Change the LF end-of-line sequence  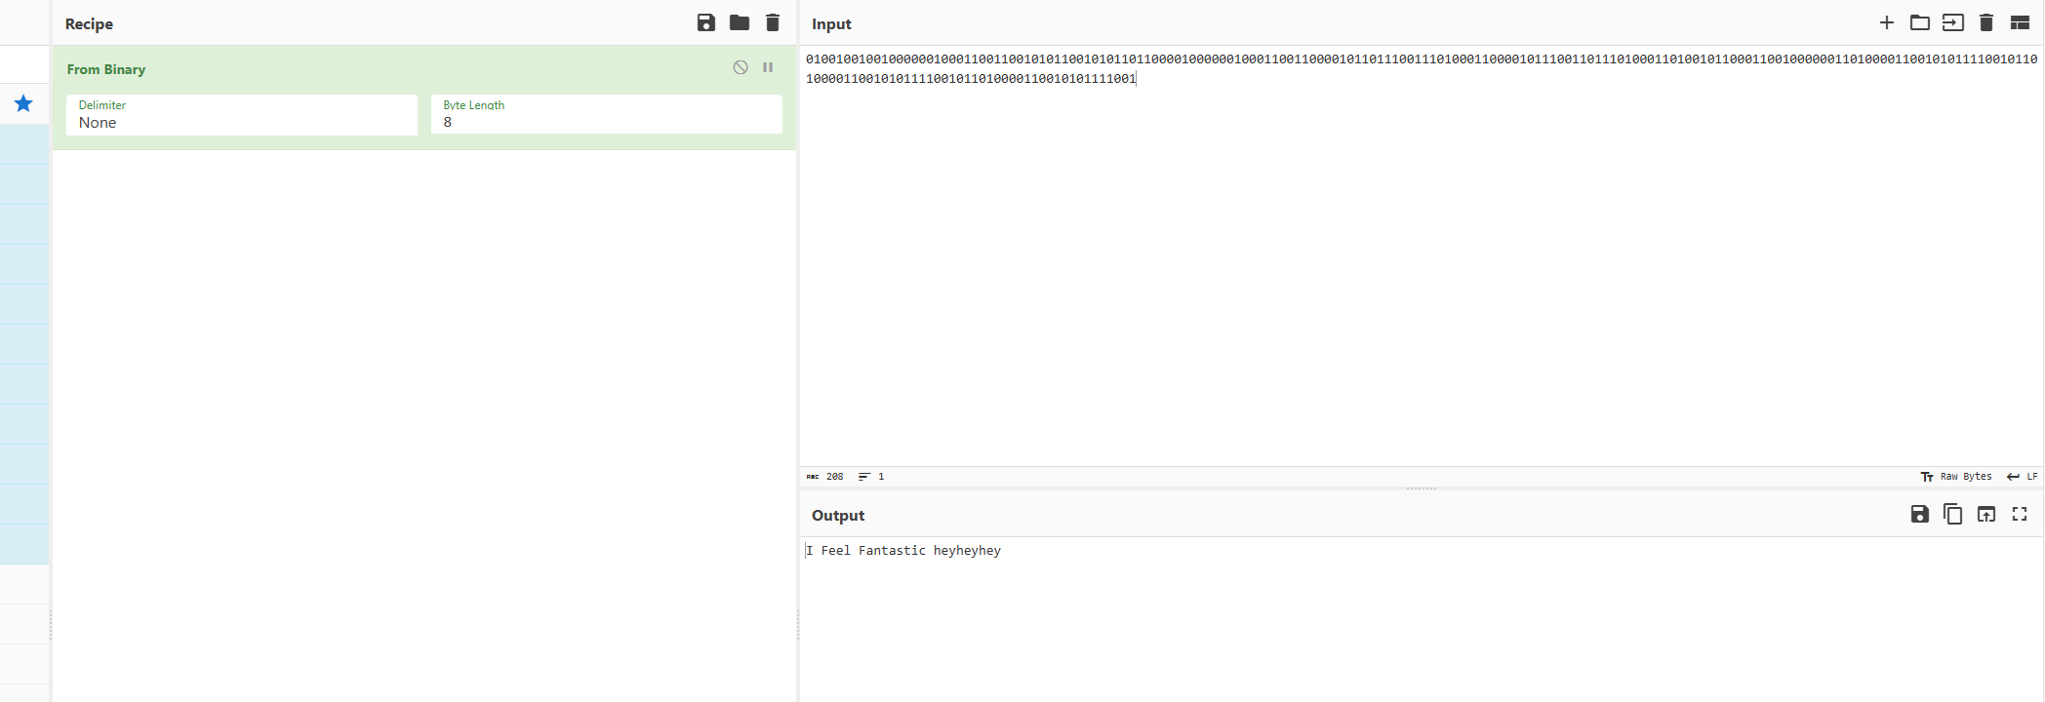(x=2023, y=477)
